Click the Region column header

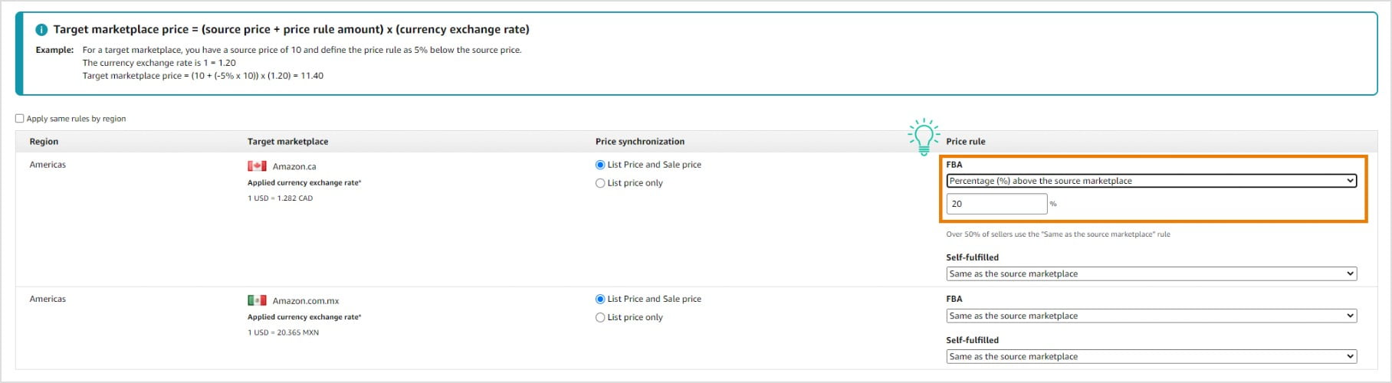(44, 142)
